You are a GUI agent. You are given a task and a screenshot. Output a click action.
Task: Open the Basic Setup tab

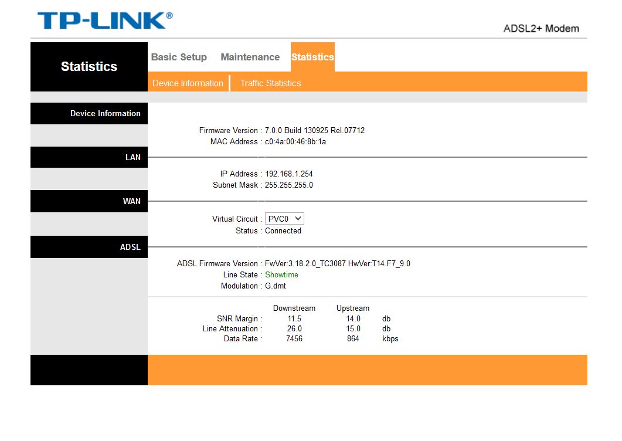179,57
